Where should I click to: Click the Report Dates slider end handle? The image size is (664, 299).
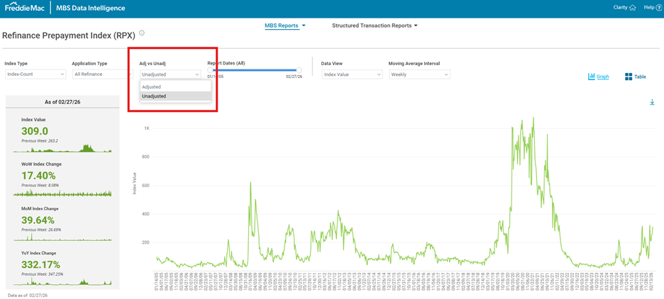(299, 70)
